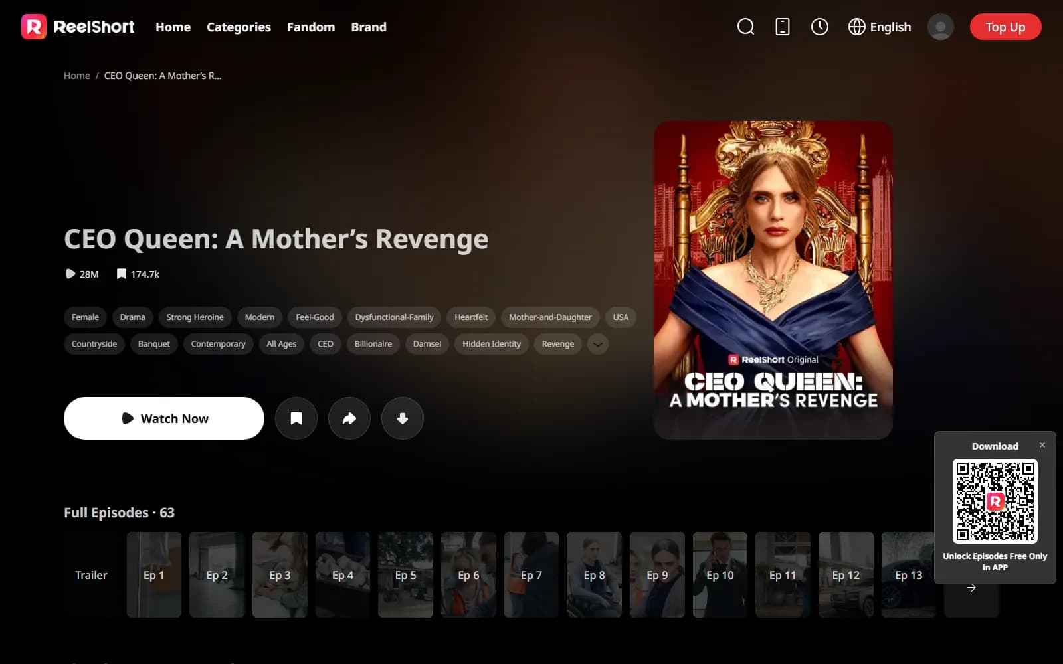Select the Hidden Identity tag
The height and width of the screenshot is (664, 1063).
[492, 344]
